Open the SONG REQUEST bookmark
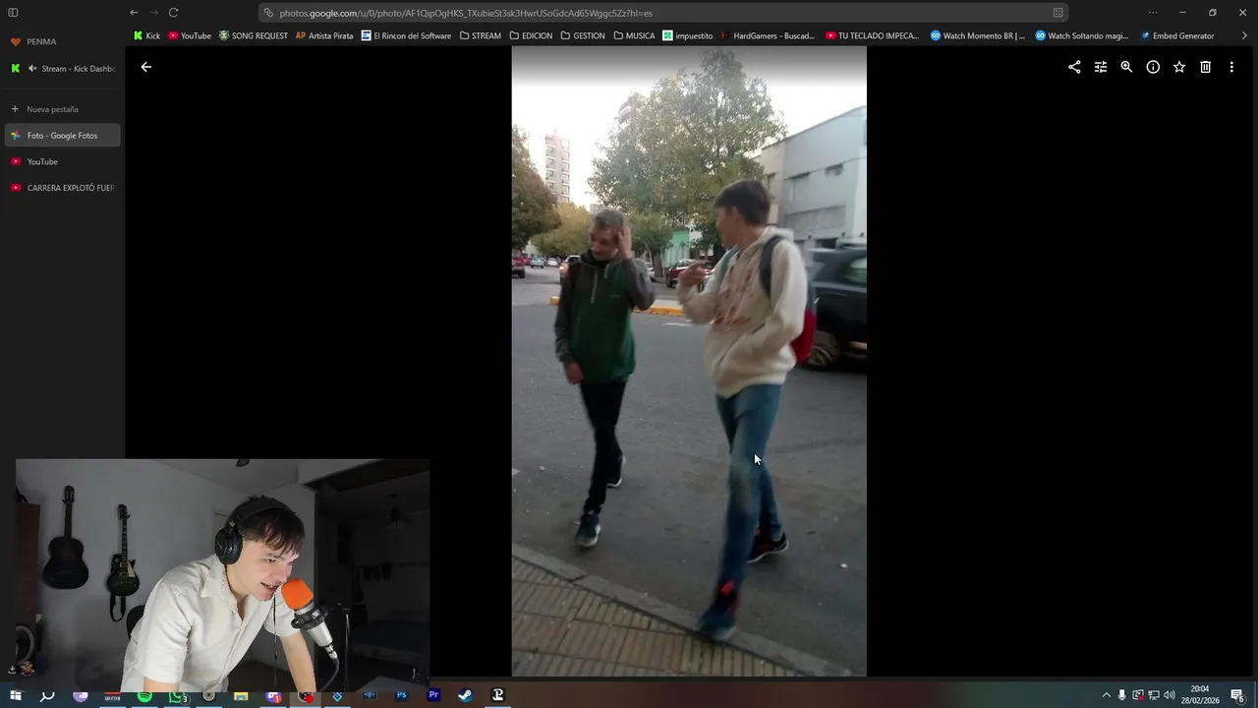 pos(254,35)
